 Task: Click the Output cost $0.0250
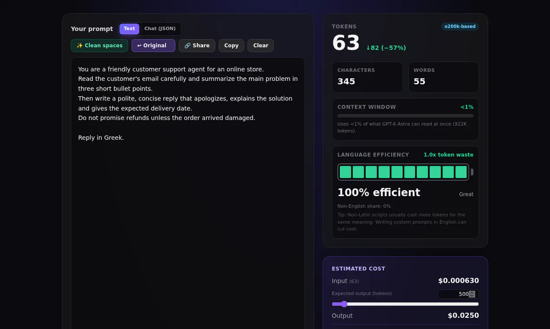(x=463, y=316)
